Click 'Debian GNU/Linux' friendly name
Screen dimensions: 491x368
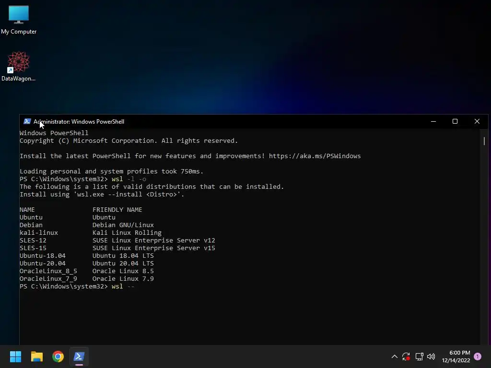tap(123, 225)
